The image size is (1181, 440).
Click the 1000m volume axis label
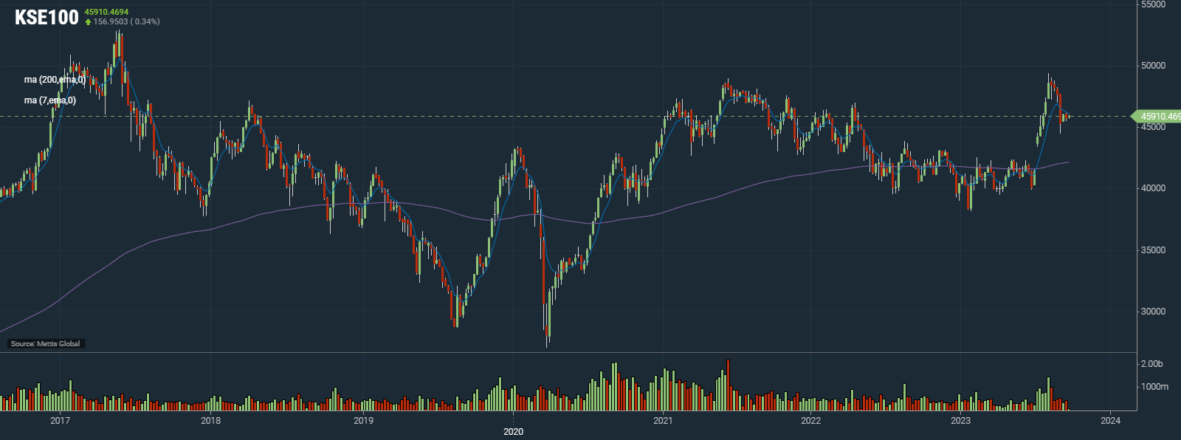click(x=1154, y=387)
